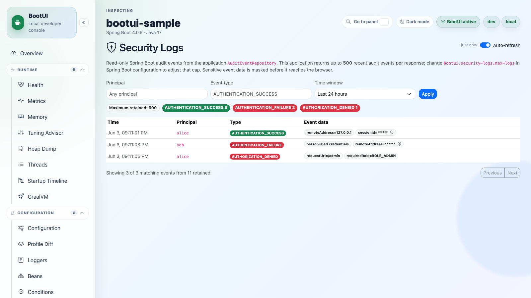Click principal bob in the table
This screenshot has width=531, height=298.
pyautogui.click(x=180, y=145)
